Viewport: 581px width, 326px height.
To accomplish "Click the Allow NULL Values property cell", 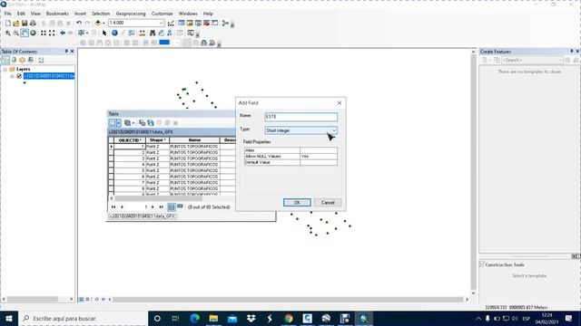I will pos(319,157).
